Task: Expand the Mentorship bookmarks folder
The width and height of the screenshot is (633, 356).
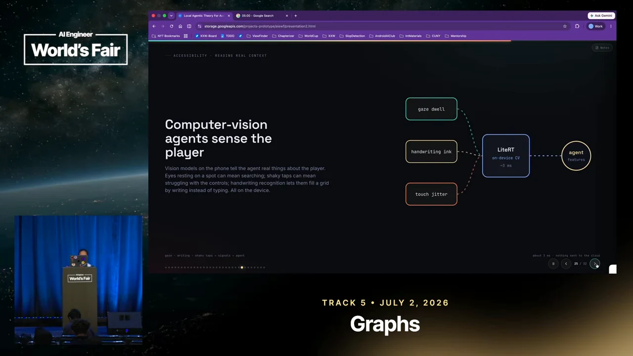Action: (x=455, y=36)
